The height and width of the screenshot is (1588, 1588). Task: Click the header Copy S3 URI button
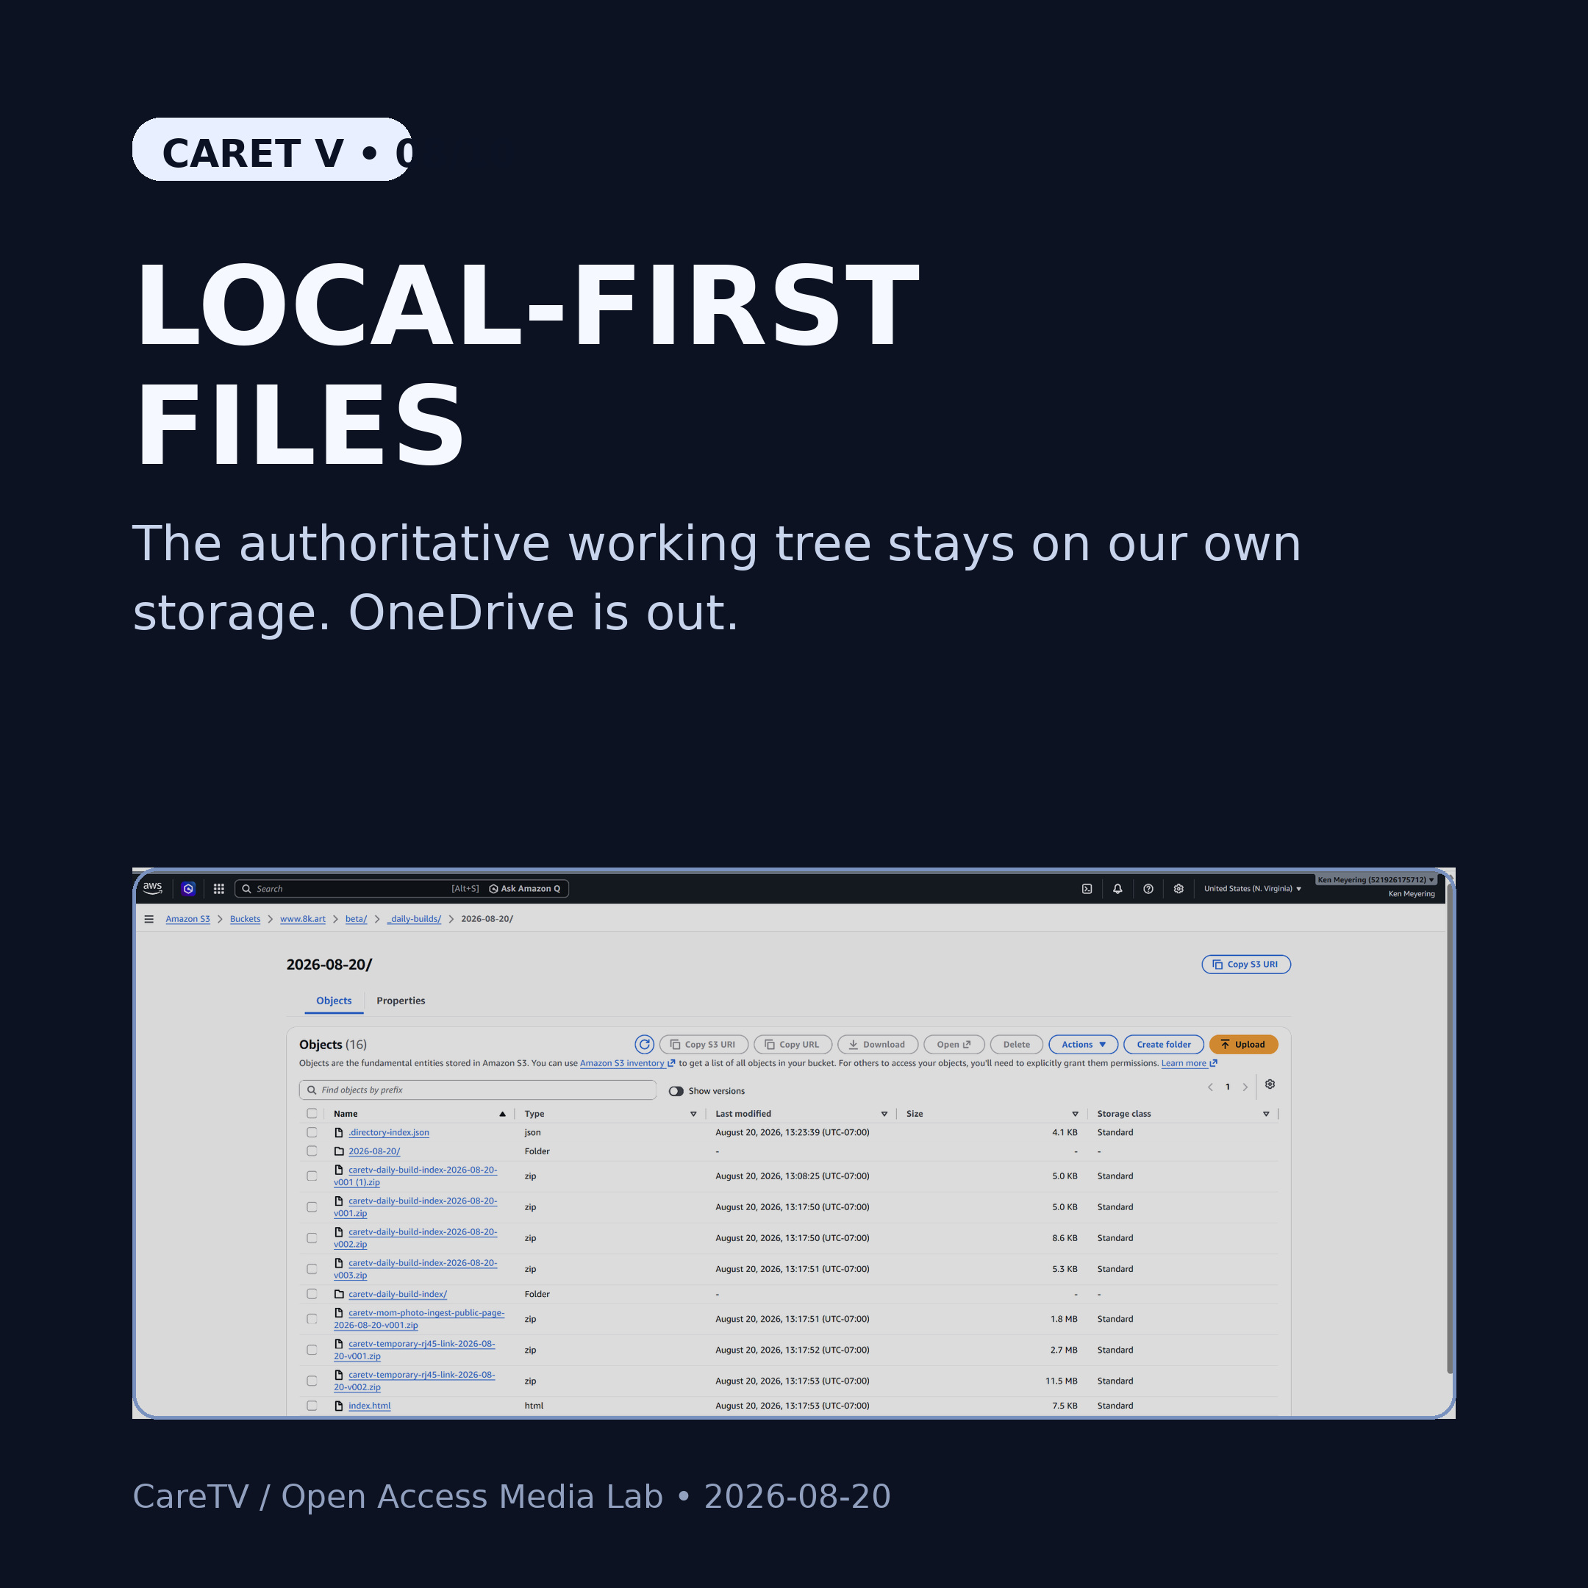click(1246, 964)
